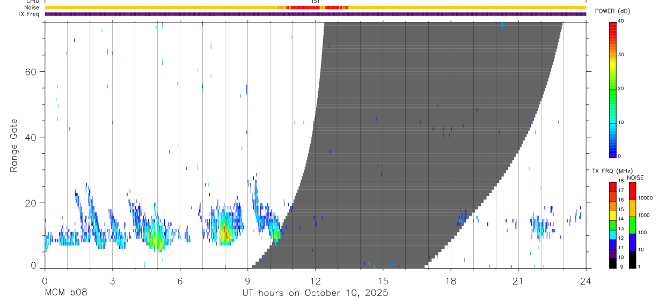
Task: Pick the red top of the POWER colorbar
Action: tap(613, 27)
